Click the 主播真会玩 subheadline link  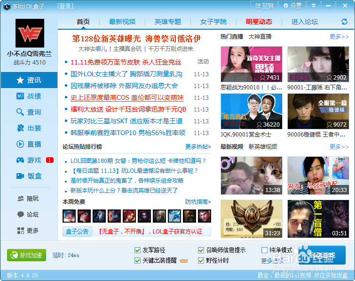pos(127,49)
